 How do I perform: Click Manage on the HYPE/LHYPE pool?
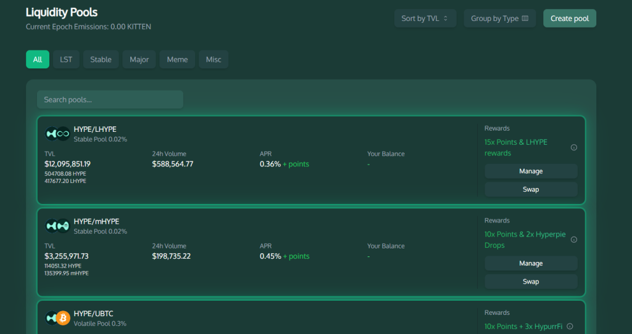(531, 171)
